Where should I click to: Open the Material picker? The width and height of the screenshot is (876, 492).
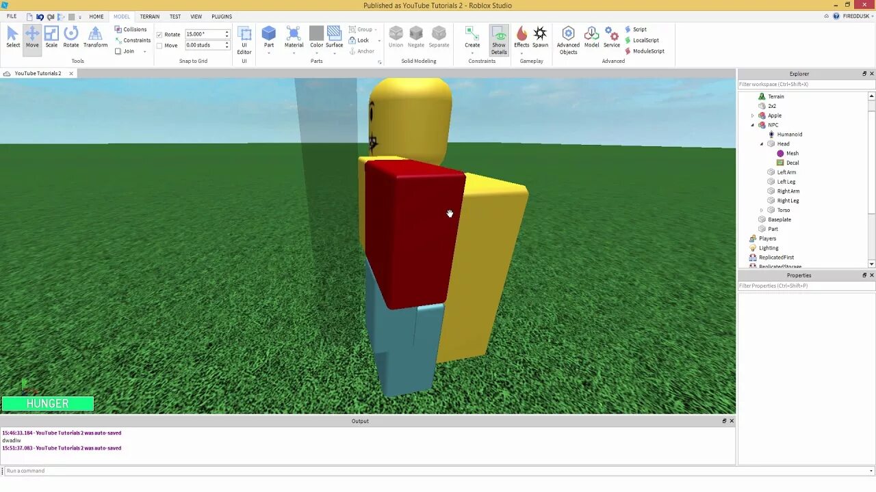(294, 37)
